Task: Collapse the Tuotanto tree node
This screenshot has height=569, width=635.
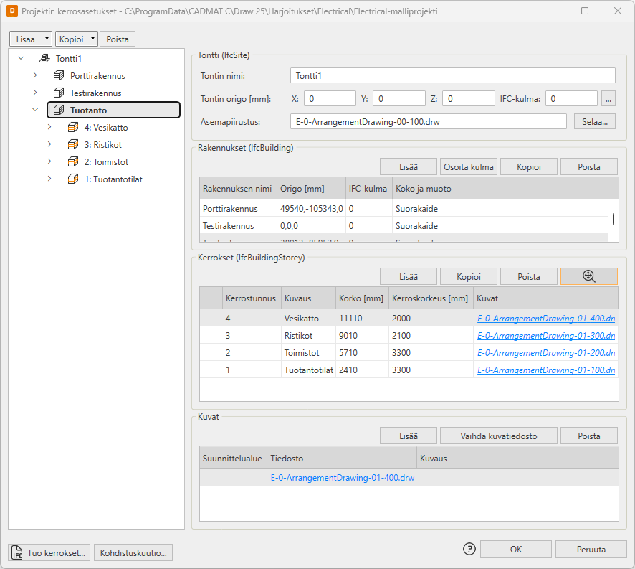Action: pyautogui.click(x=35, y=110)
